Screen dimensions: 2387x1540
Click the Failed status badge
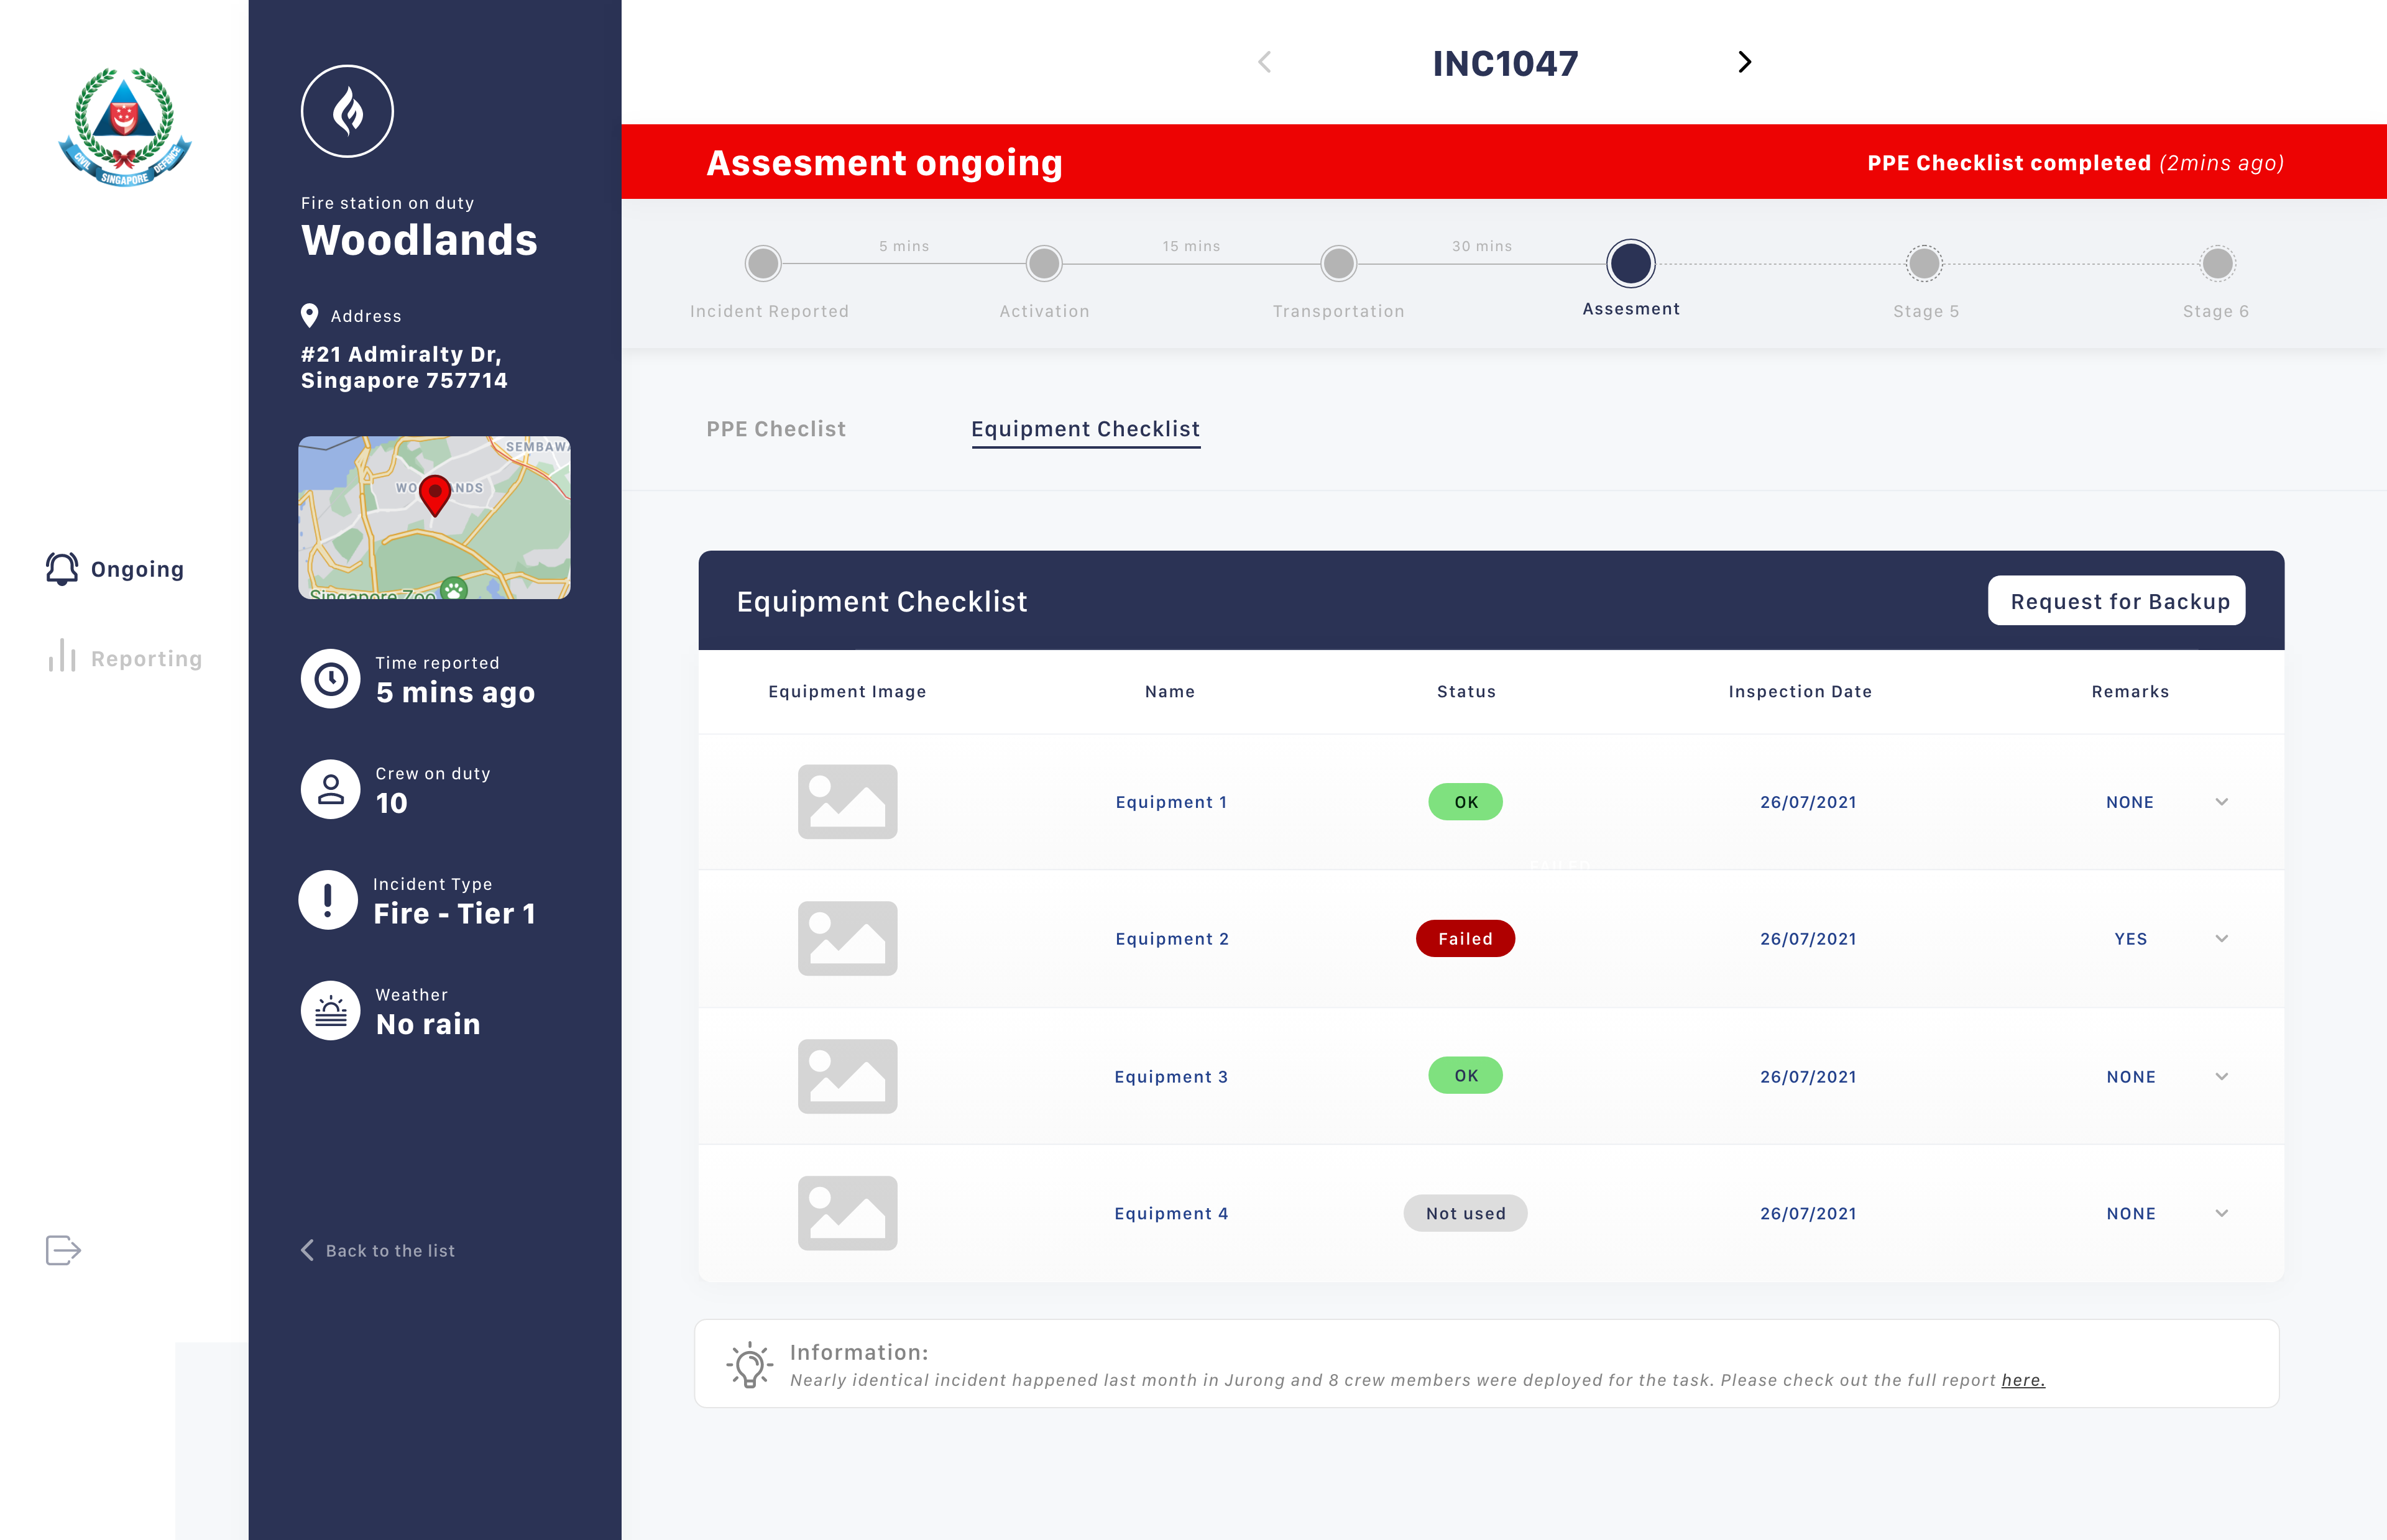(1465, 939)
